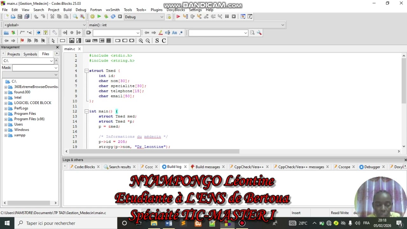Click the Save file icon
407x229 pixels.
pos(20,17)
